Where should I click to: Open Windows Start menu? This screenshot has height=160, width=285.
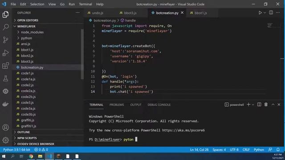click(4, 156)
